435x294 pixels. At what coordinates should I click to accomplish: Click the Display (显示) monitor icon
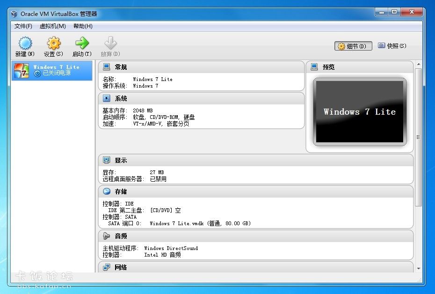point(107,160)
